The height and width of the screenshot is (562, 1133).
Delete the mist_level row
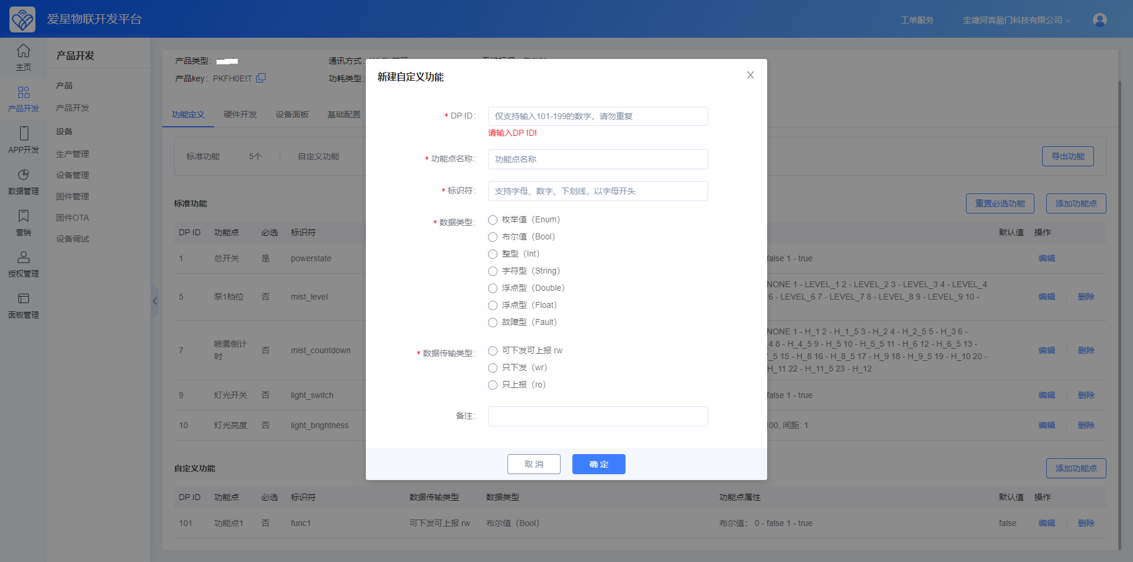click(1086, 297)
